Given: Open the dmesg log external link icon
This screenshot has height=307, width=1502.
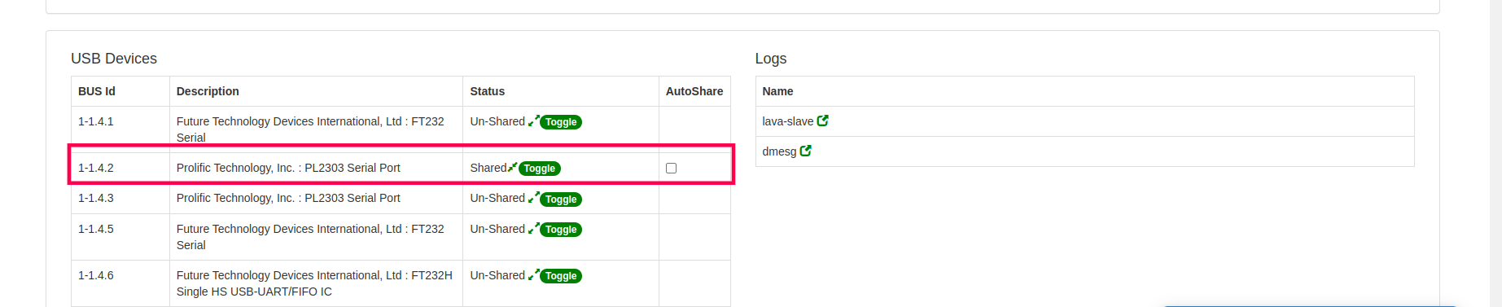Looking at the screenshot, I should tap(805, 151).
